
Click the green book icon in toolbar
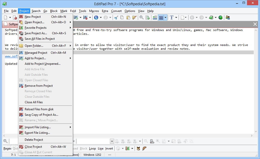point(211,17)
